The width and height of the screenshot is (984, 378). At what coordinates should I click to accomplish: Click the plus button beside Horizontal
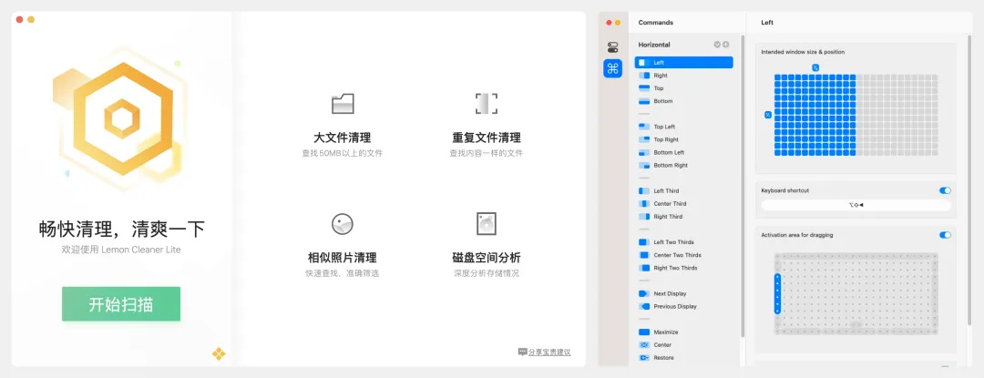726,45
